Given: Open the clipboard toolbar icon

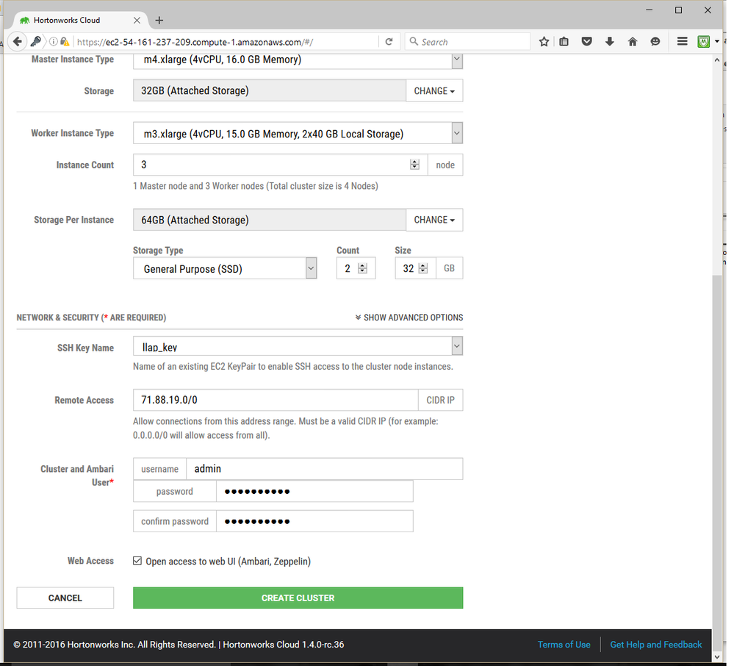Looking at the screenshot, I should [564, 41].
